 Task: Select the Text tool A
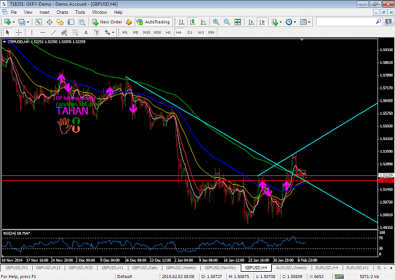pos(86,32)
